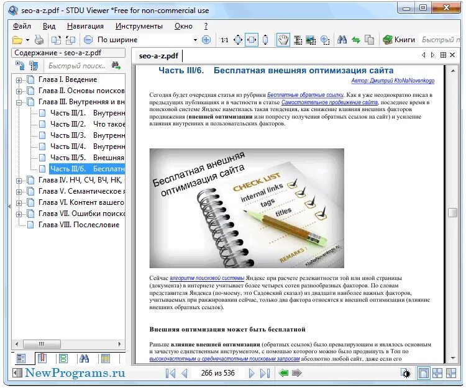Click the second contents tree toolbar icon

tap(34, 66)
